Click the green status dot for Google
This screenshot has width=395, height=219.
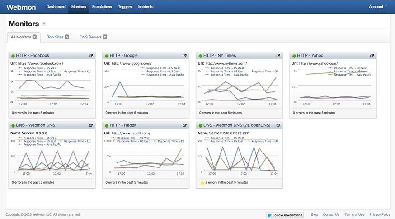pos(107,56)
